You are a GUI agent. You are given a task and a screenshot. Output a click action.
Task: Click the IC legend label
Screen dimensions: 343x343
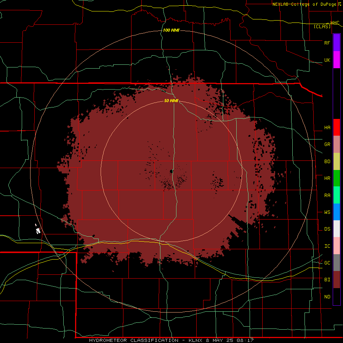click(x=327, y=246)
